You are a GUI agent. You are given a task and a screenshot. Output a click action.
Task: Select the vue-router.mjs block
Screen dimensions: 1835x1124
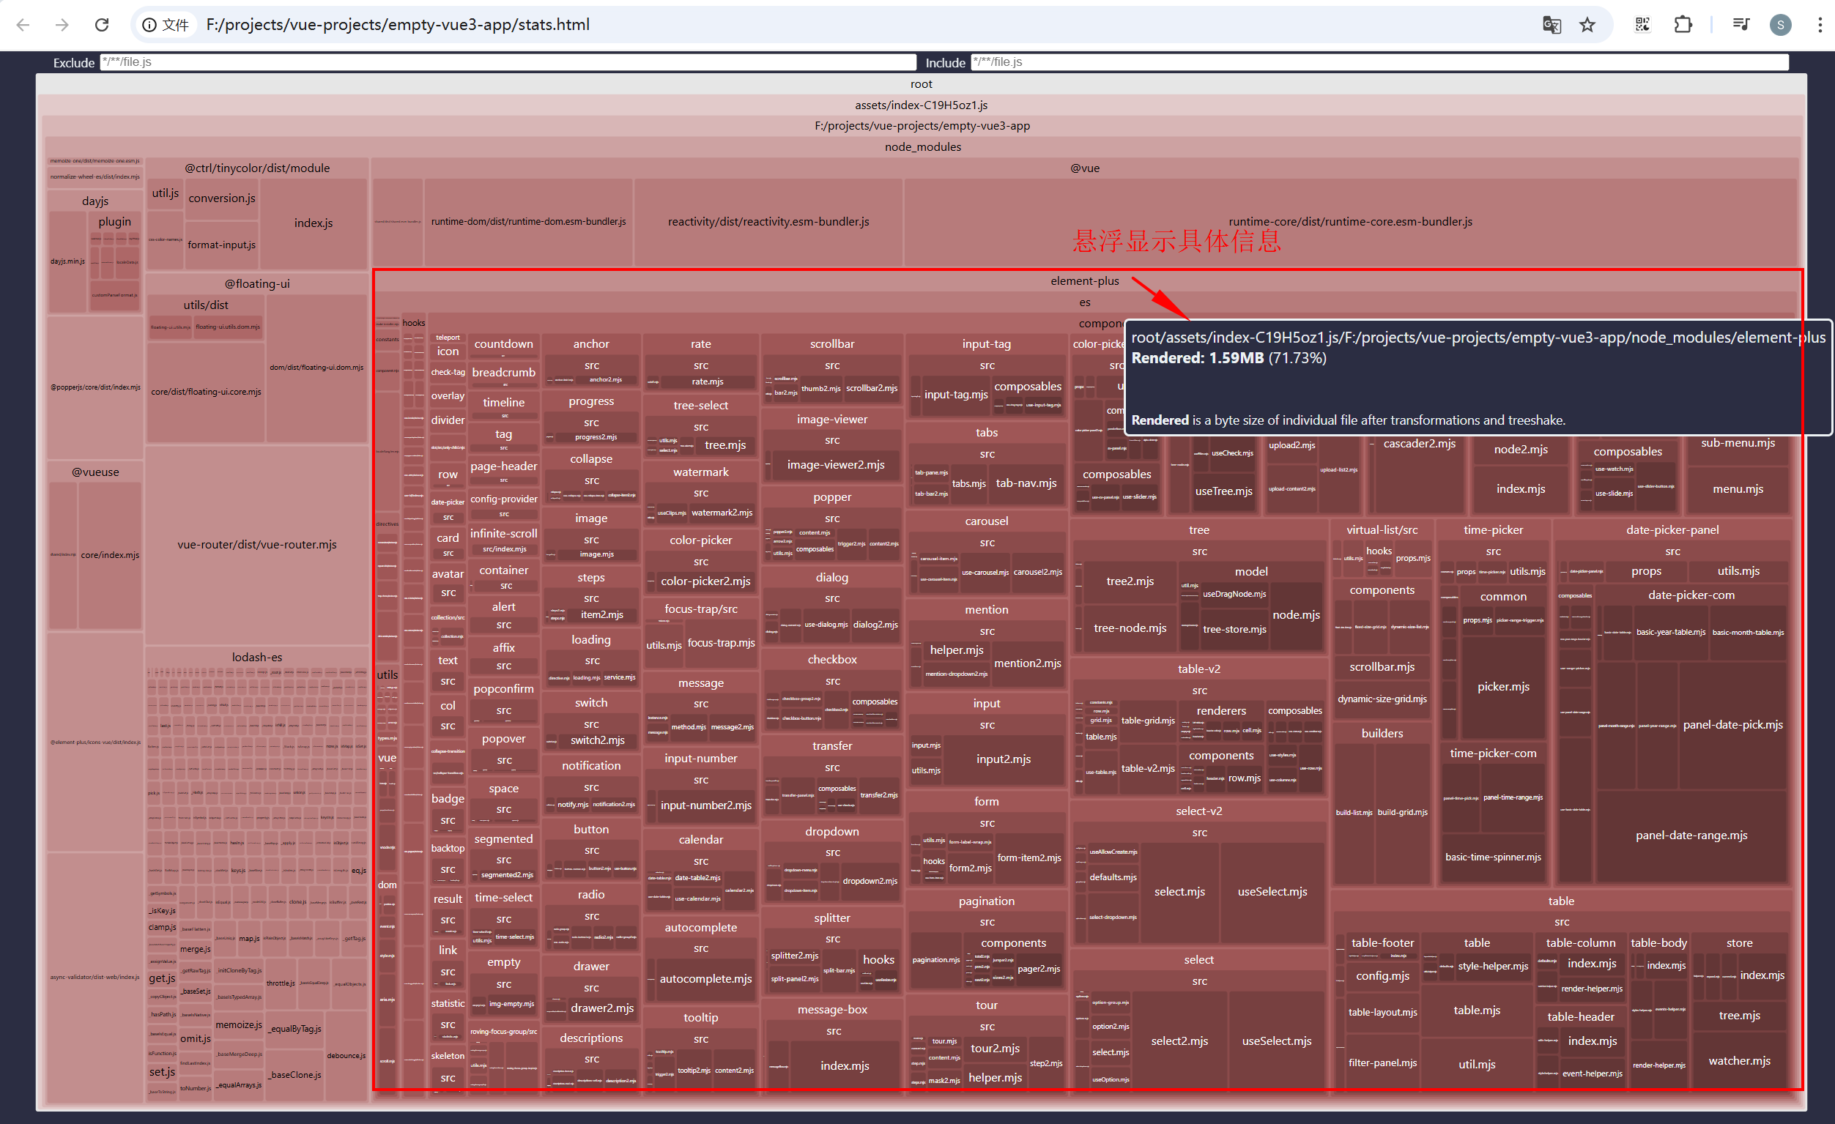257,544
